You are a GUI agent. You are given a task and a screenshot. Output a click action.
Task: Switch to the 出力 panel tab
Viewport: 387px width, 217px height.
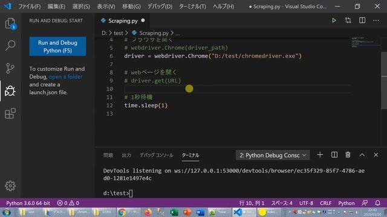pos(126,156)
